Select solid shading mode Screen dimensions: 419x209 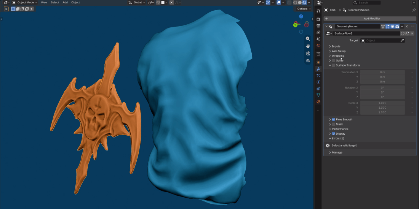299,3
